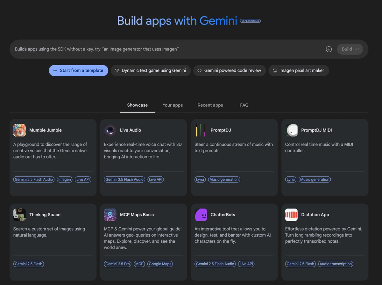
Task: Click the PromptDJ colored bars icon
Action: coord(201,130)
